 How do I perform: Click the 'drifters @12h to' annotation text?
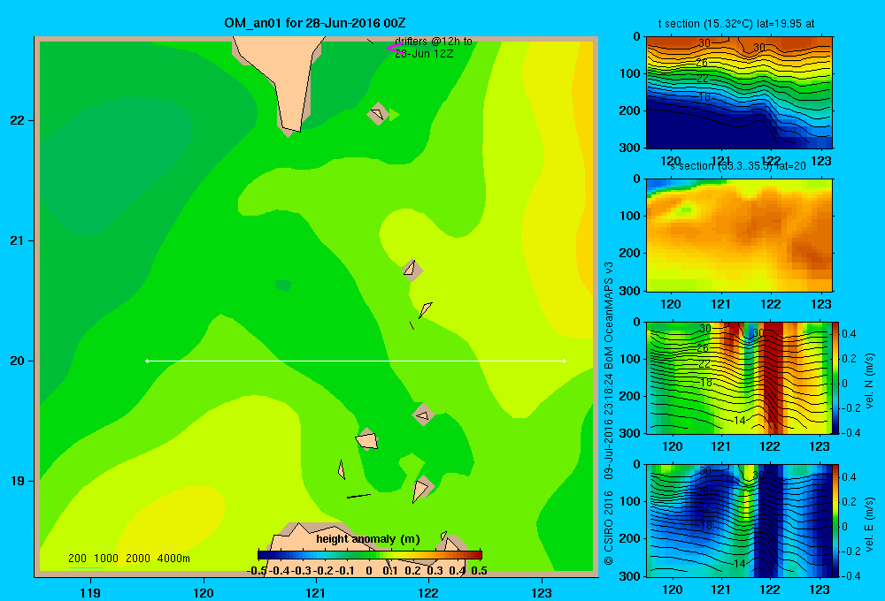coord(434,42)
